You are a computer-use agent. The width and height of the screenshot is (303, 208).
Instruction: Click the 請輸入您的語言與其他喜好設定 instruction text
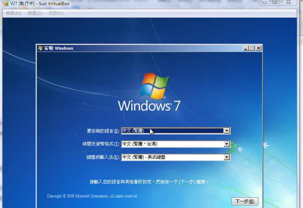click(149, 182)
